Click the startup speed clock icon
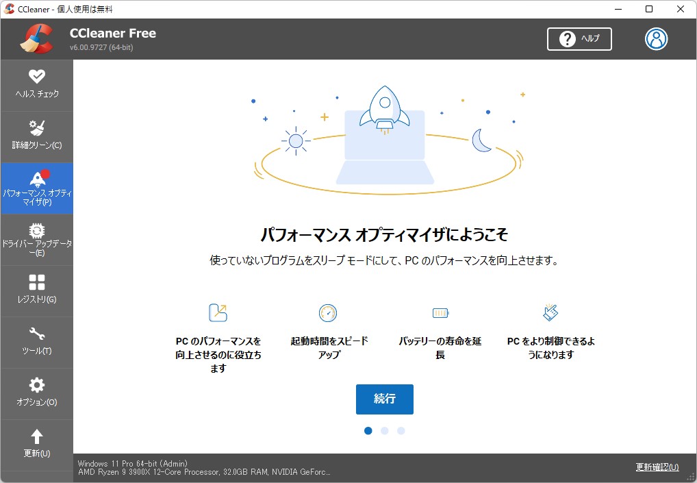 pyautogui.click(x=328, y=313)
